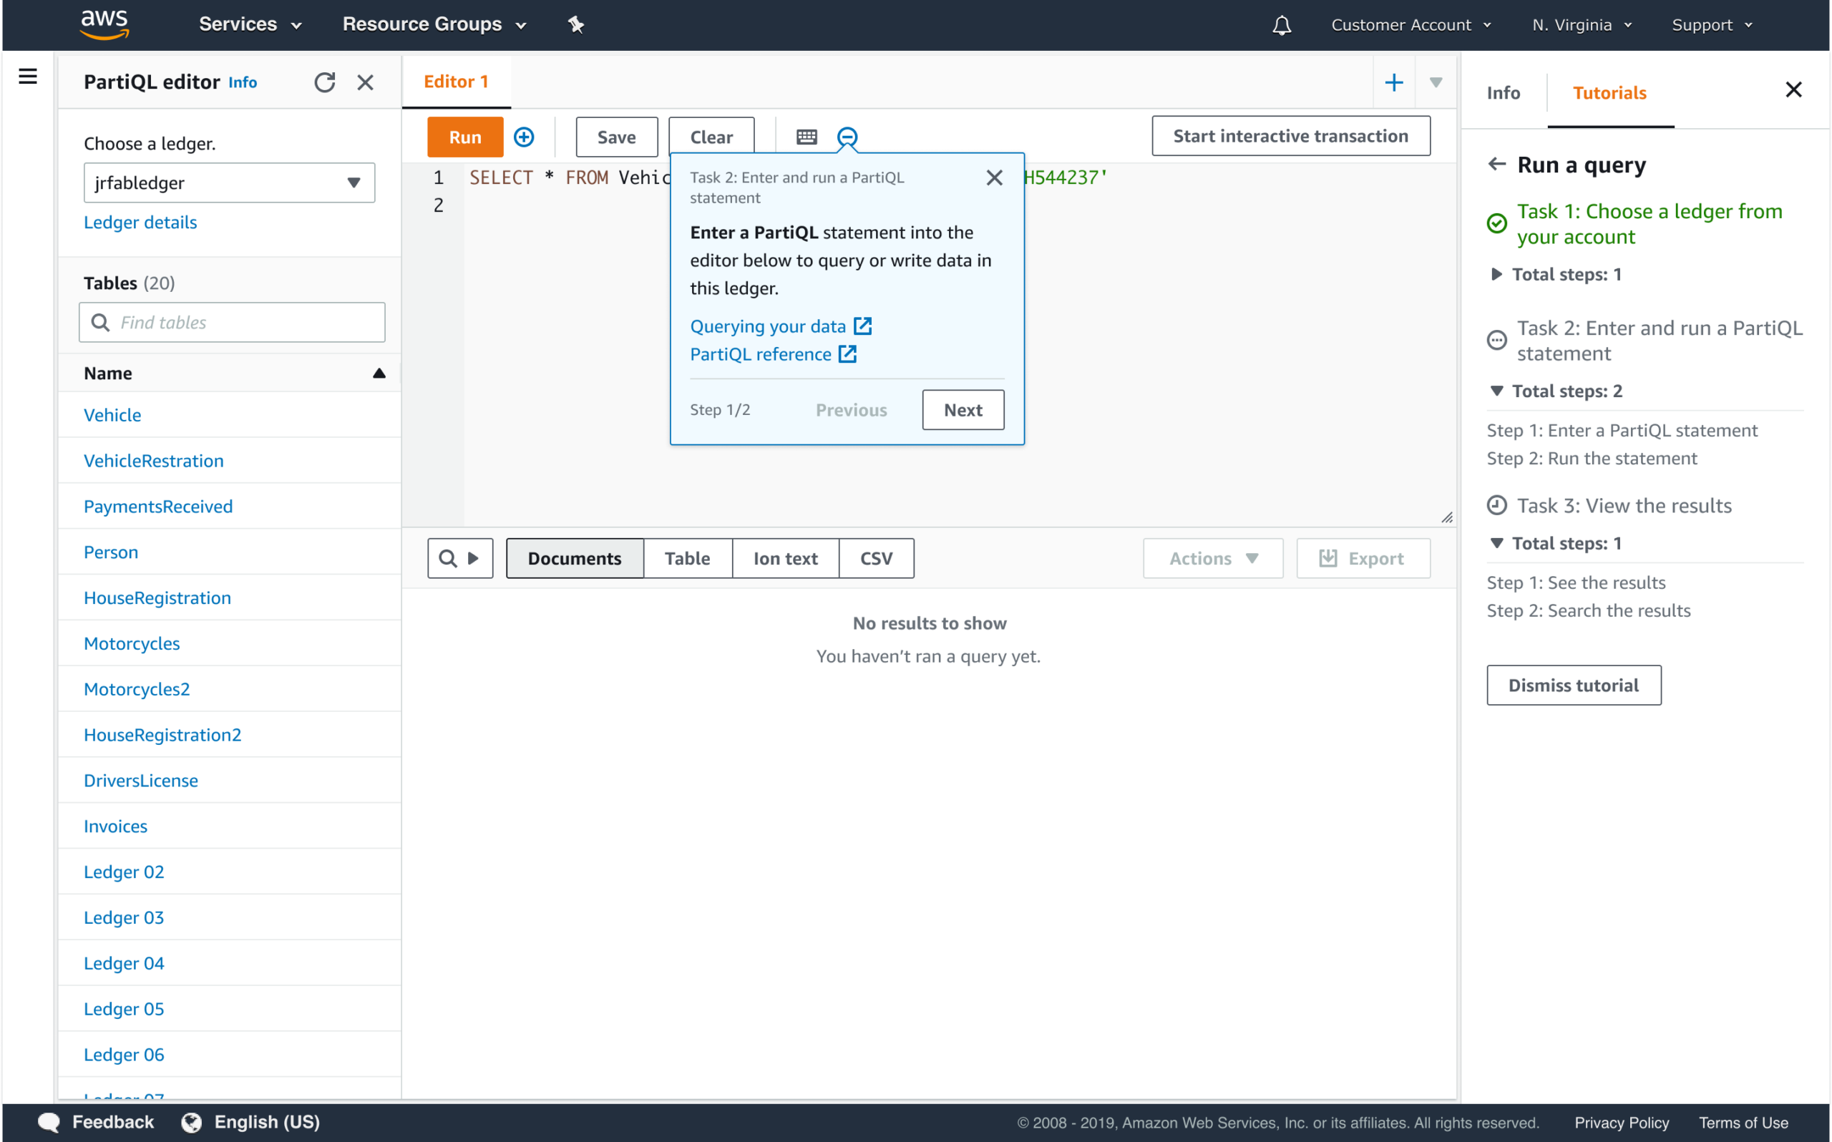Open the keyboard shortcuts icon in editor toolbar
Screen dimensions: 1832x1142
click(x=806, y=137)
